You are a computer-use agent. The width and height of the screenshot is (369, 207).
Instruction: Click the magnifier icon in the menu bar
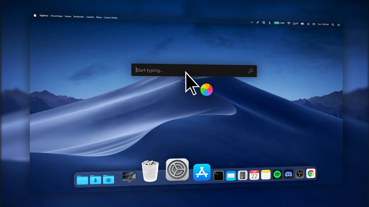333,25
